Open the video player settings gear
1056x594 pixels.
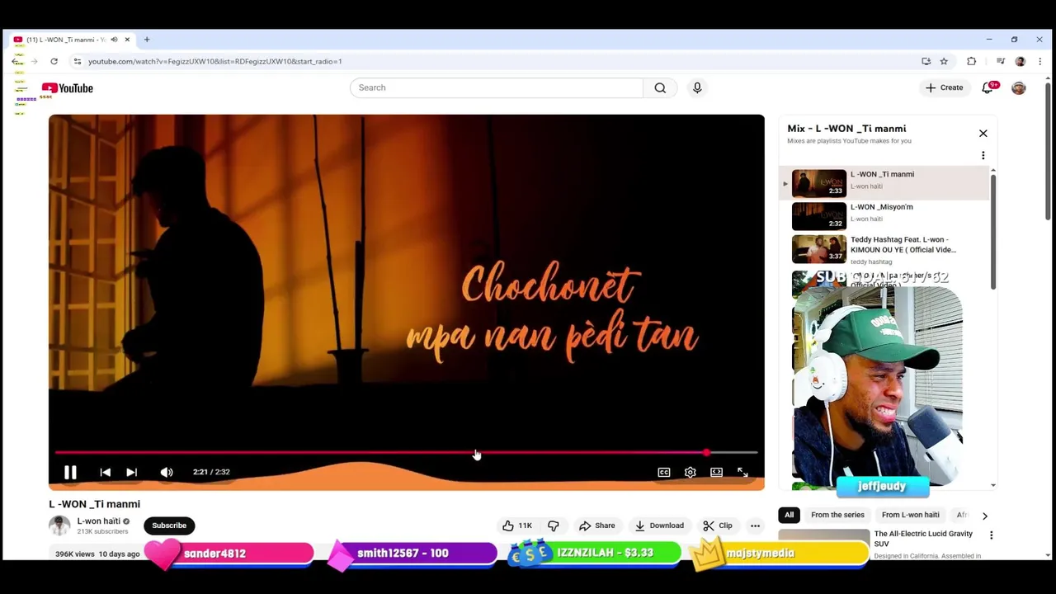tap(691, 472)
